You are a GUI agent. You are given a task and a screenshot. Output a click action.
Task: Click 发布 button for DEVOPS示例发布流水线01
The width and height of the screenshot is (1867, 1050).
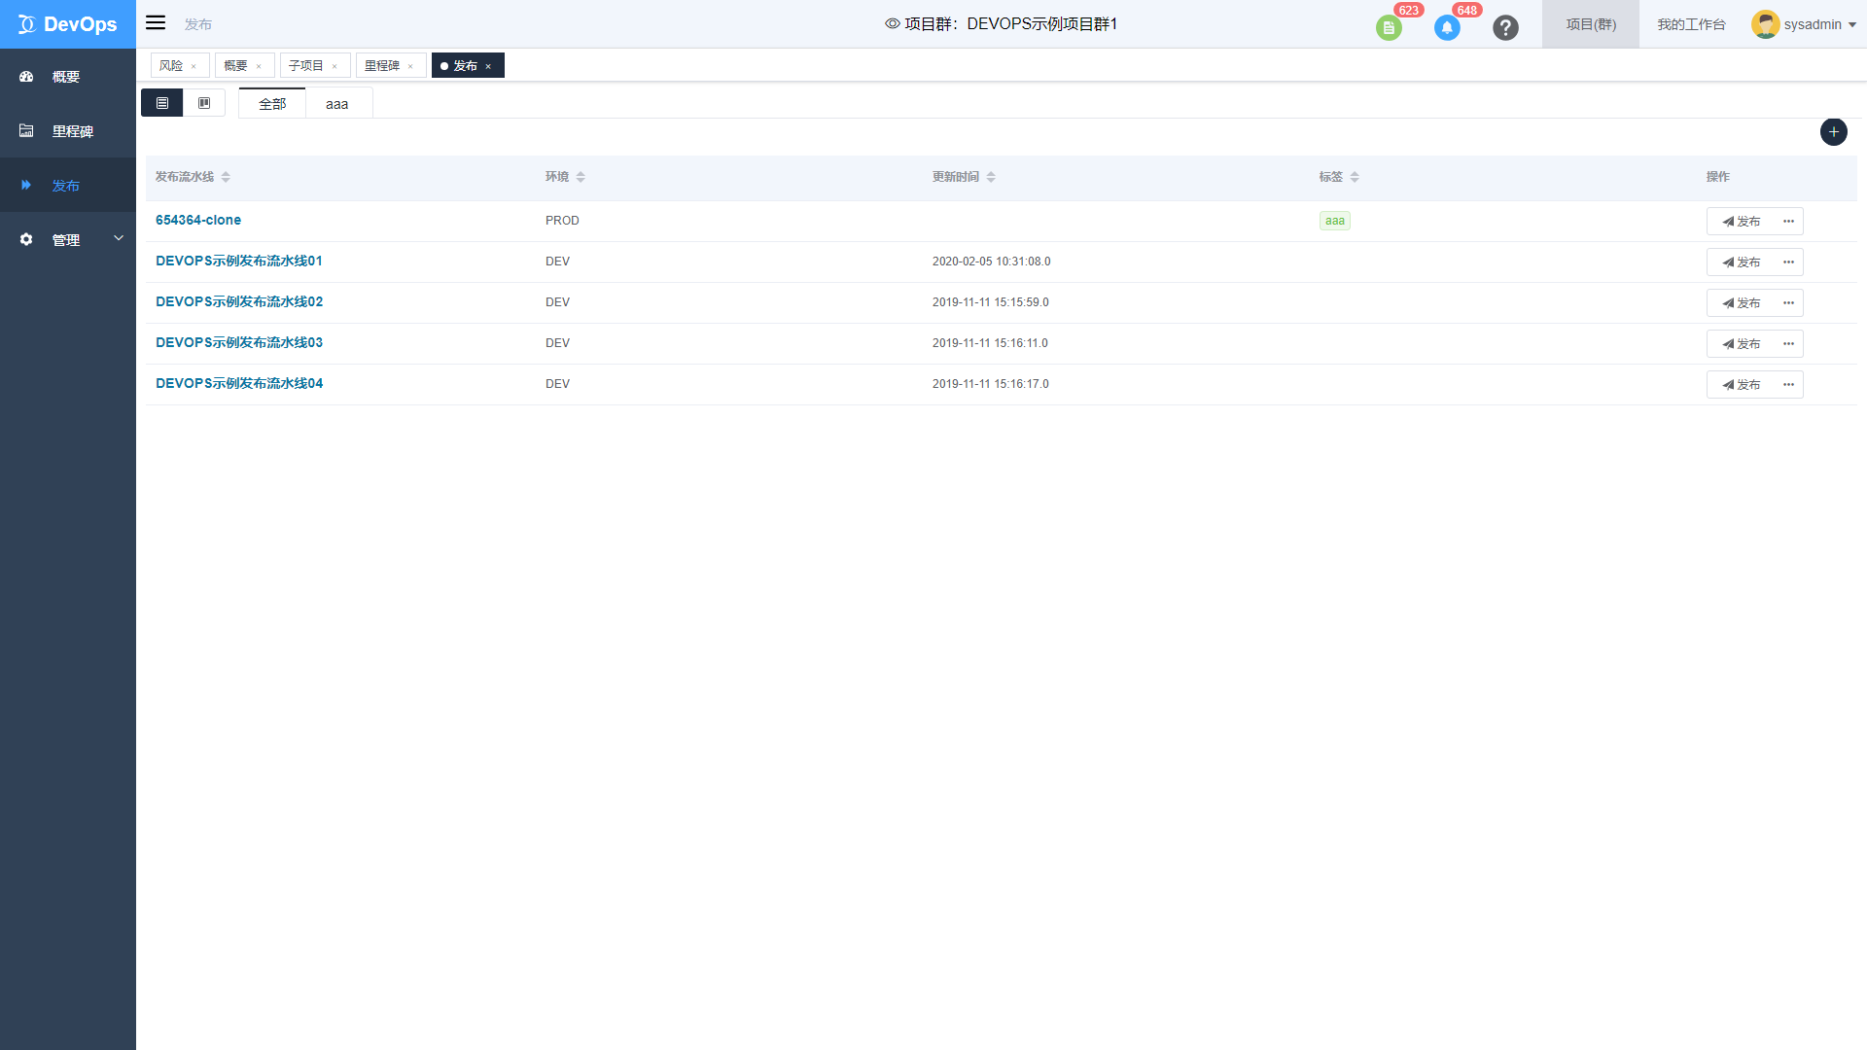tap(1742, 262)
